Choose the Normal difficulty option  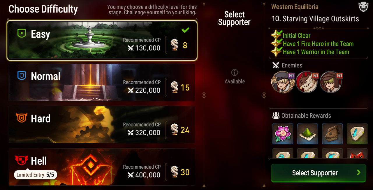(102, 83)
